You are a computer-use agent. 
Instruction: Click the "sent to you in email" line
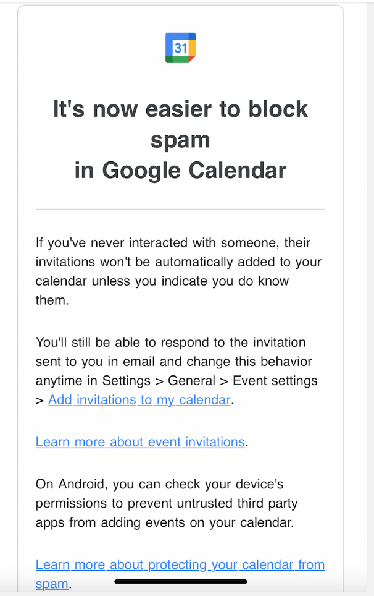tap(173, 361)
